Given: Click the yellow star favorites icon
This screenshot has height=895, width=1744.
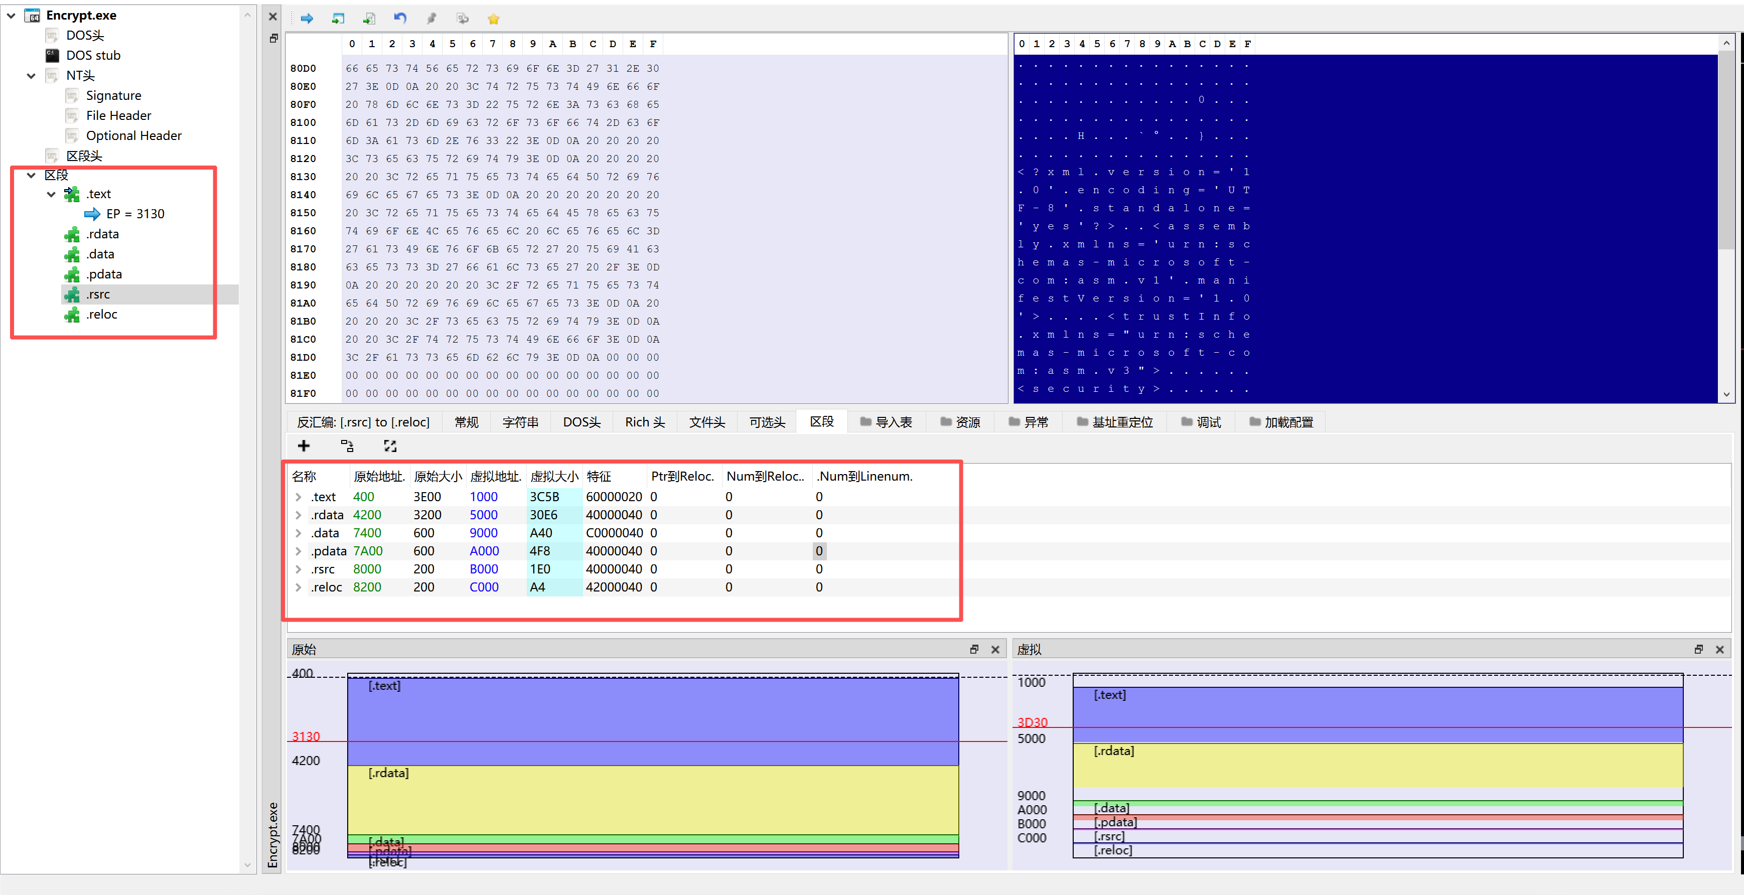Looking at the screenshot, I should tap(494, 18).
